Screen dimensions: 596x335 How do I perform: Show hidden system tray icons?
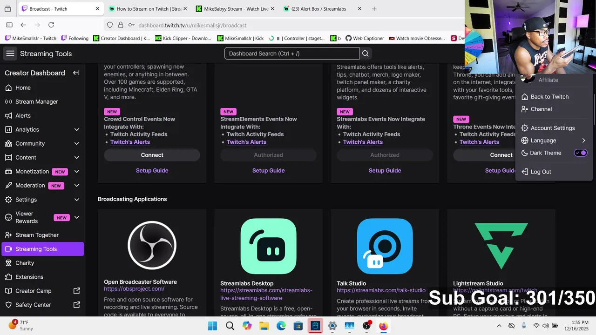click(499, 326)
